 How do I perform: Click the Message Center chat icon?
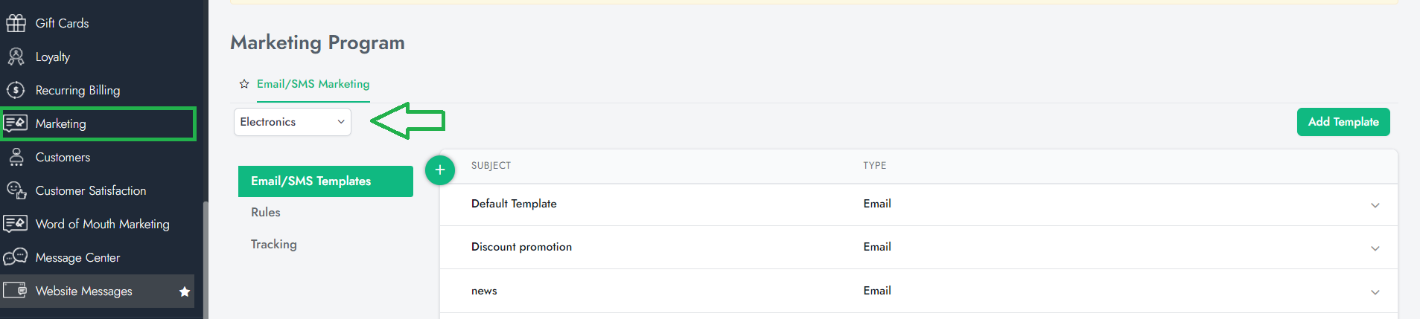[x=16, y=257]
